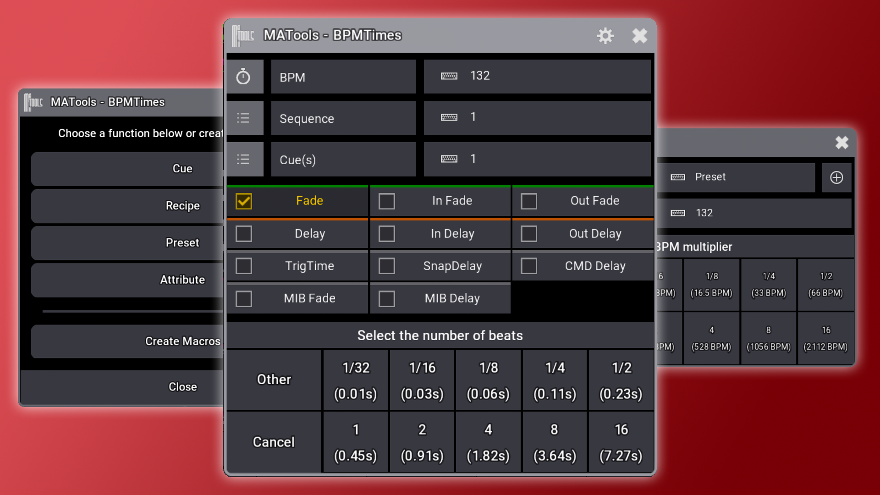This screenshot has height=495, width=880.
Task: Click keyboard icon beside 132 in right window
Action: pos(678,213)
